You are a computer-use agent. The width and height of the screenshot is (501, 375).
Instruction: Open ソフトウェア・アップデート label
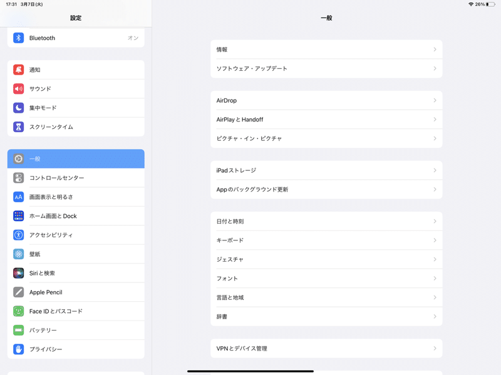[x=252, y=68]
